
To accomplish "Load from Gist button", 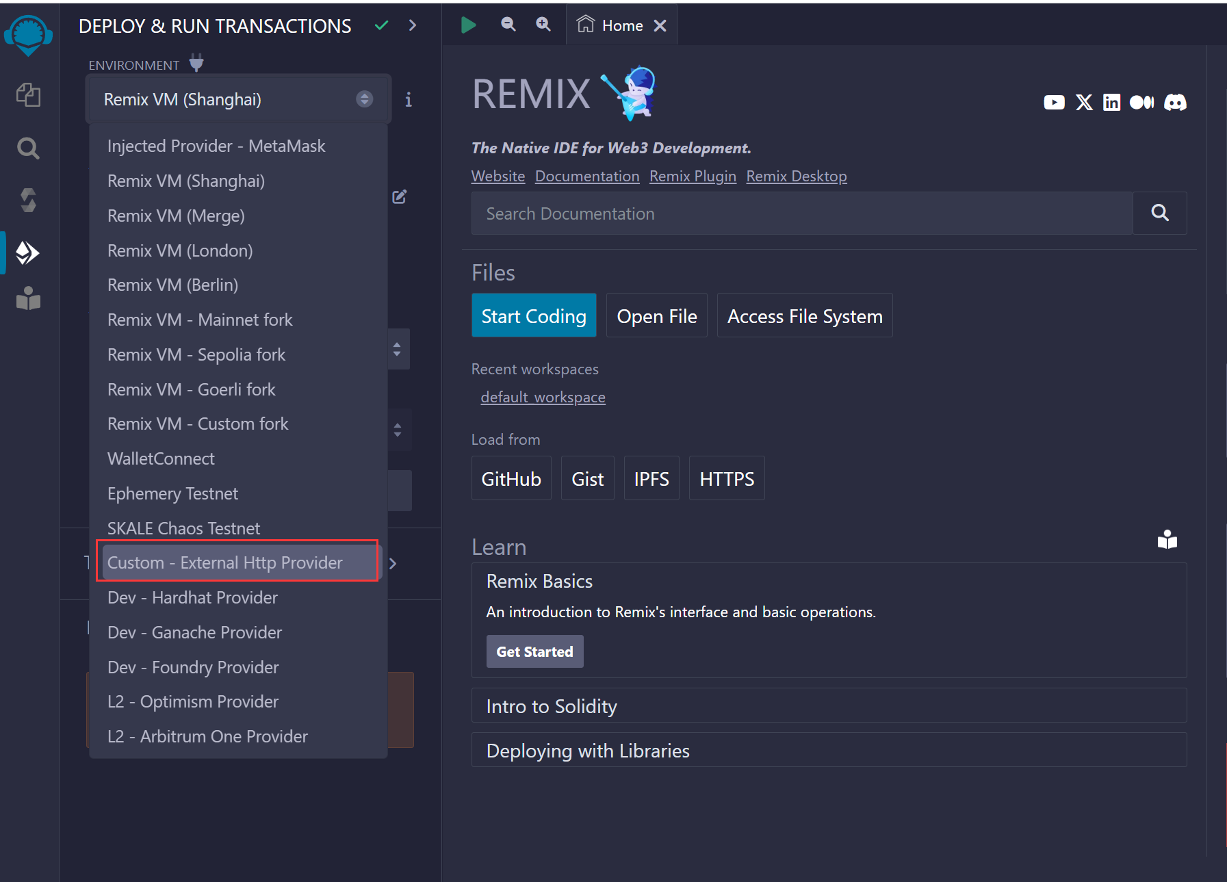I will pyautogui.click(x=588, y=478).
